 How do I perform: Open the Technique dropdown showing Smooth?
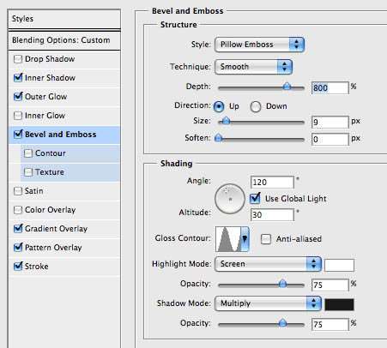click(x=253, y=67)
